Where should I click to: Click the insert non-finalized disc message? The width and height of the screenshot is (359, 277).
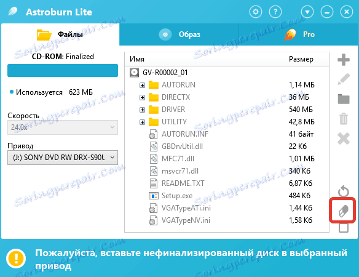click(x=191, y=259)
